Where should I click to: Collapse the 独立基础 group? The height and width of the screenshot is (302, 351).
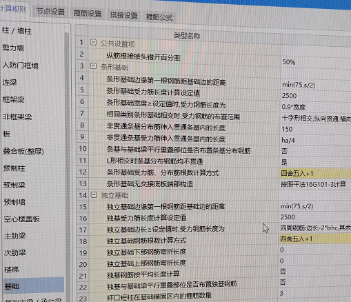point(94,195)
